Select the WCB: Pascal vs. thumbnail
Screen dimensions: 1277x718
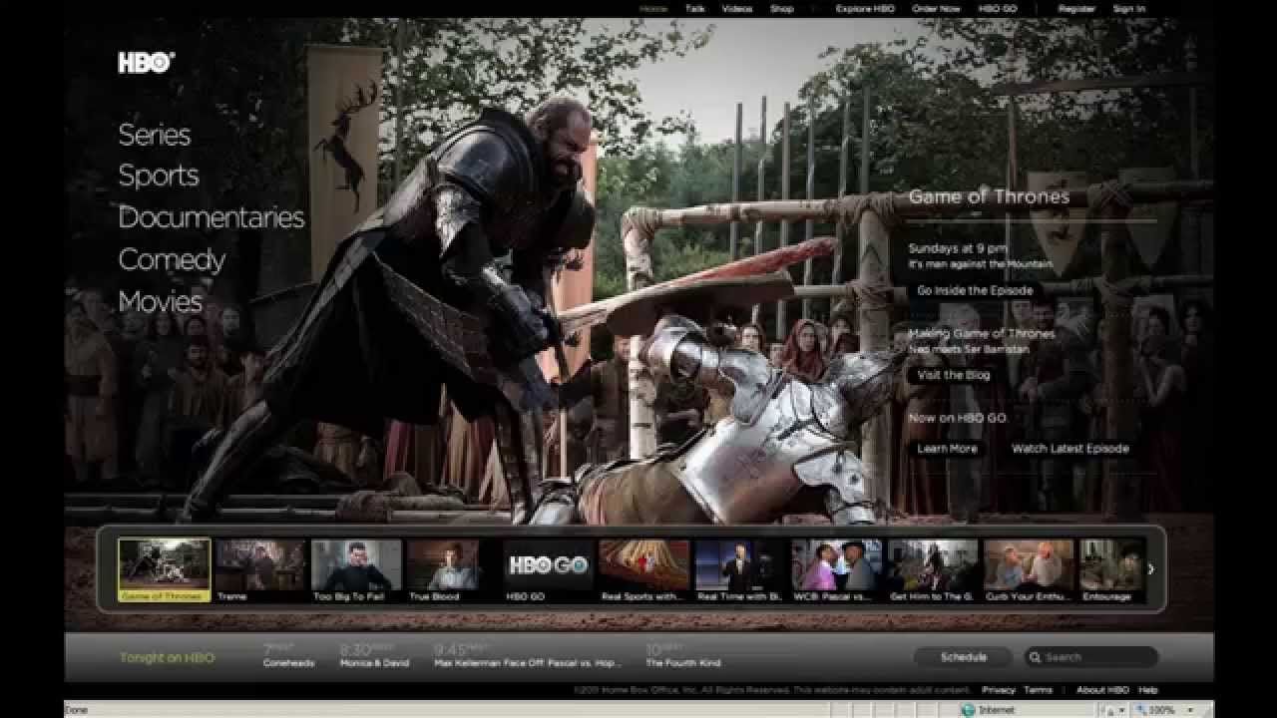click(836, 570)
